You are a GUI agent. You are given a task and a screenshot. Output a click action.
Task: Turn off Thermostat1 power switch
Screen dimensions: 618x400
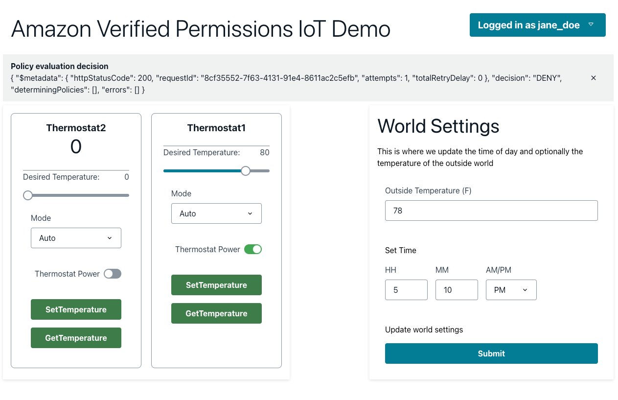[x=253, y=249]
